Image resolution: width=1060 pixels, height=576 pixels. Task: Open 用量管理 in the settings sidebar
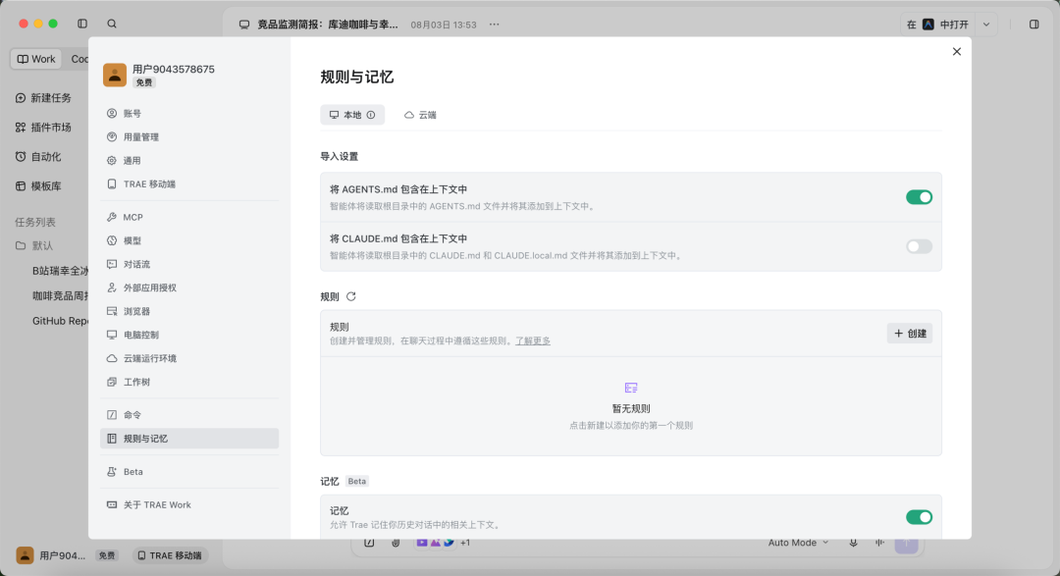(x=189, y=137)
